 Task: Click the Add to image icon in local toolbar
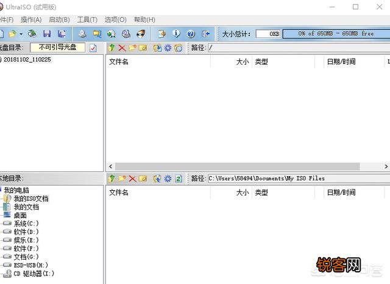[x=157, y=179]
